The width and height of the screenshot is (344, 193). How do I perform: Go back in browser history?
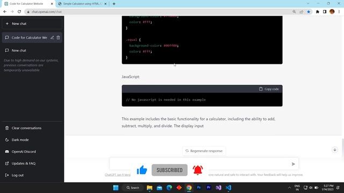coord(5,12)
